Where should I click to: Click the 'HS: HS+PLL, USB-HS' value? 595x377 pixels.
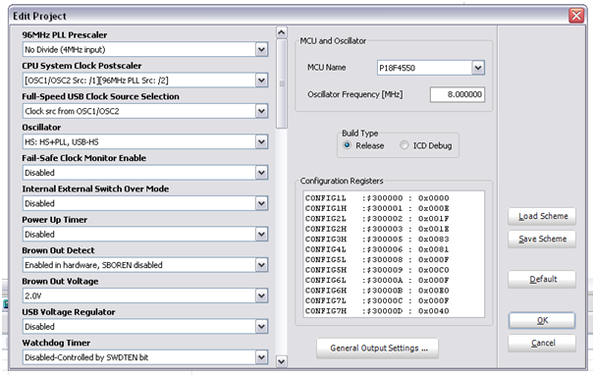62,141
